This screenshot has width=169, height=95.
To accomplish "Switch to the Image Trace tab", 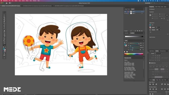I will (127, 9).
